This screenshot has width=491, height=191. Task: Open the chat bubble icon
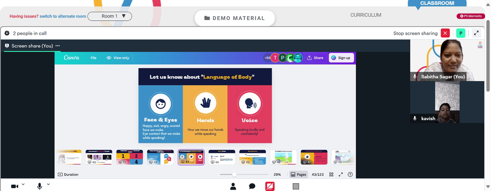pyautogui.click(x=252, y=186)
